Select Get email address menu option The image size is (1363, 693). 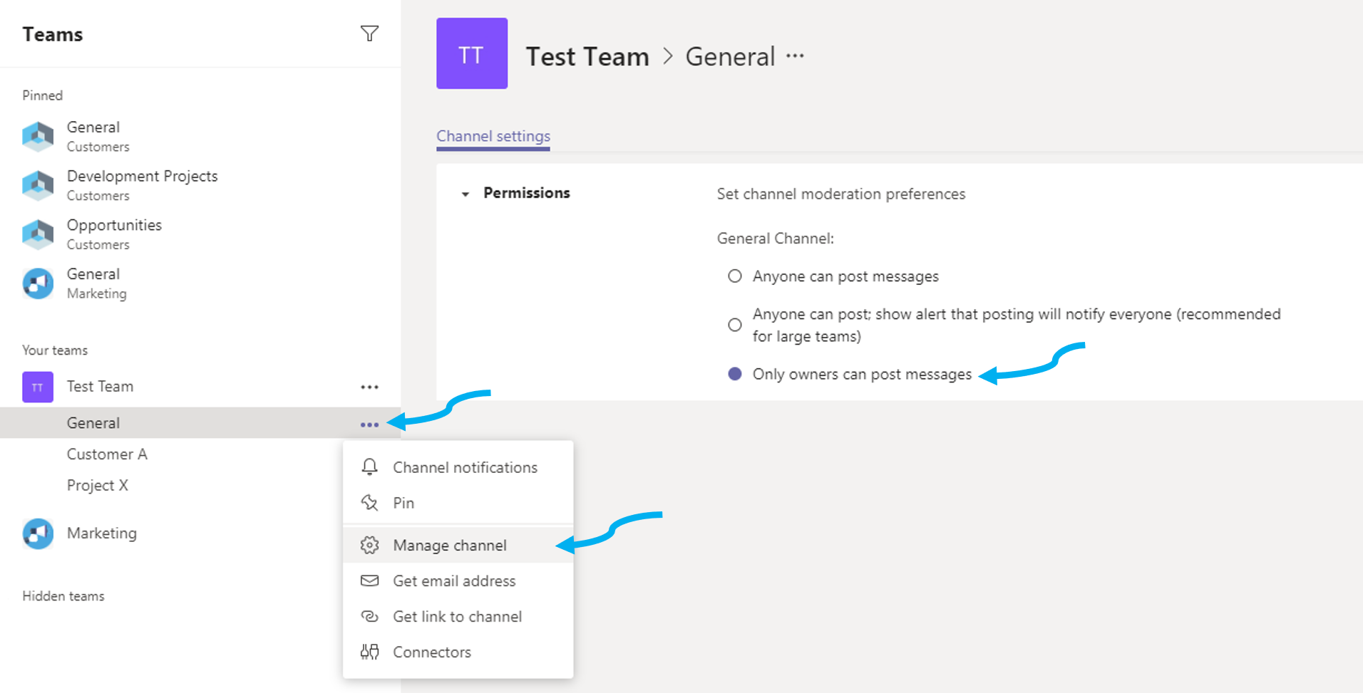453,581
